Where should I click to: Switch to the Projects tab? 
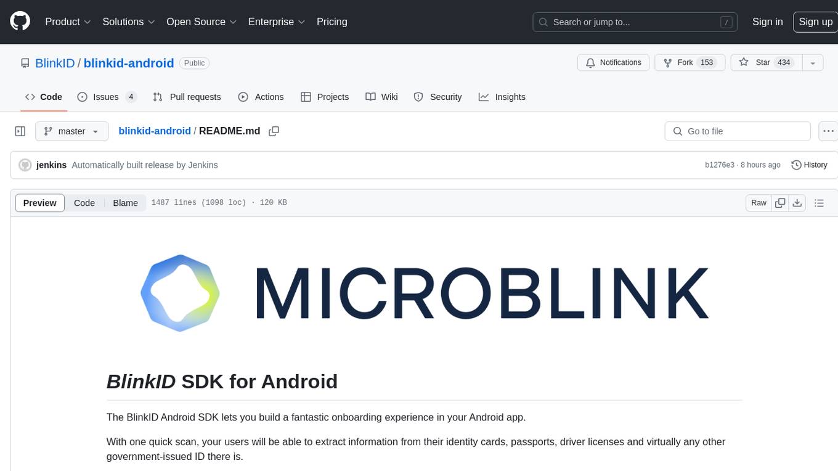(325, 97)
